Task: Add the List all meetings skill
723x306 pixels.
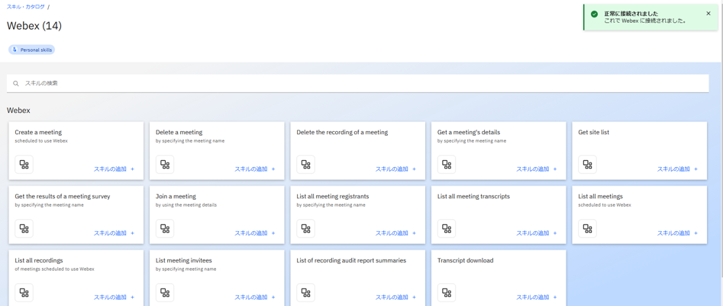Action: [x=677, y=234]
